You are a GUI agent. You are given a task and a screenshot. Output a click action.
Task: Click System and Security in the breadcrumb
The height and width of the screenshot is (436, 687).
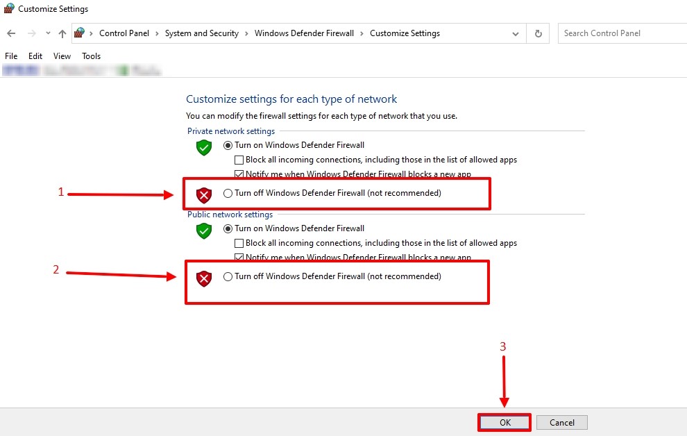201,33
